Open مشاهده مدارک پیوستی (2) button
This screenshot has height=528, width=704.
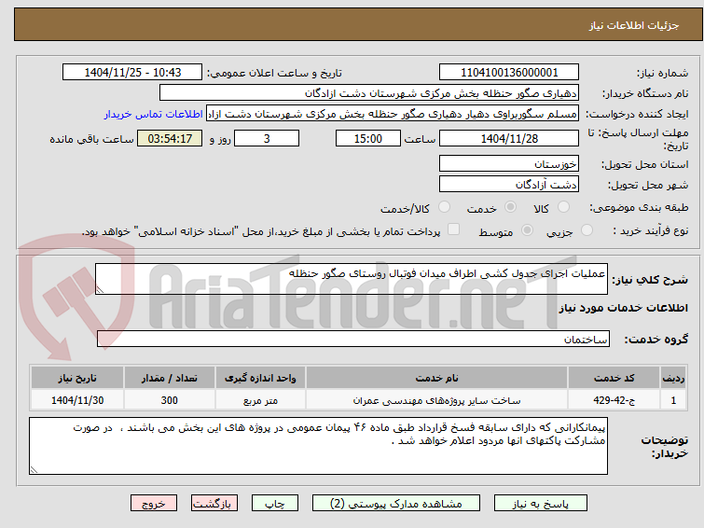[396, 504]
